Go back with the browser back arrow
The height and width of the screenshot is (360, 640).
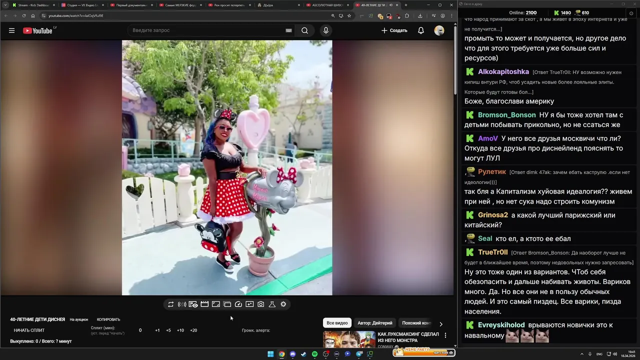tap(6, 15)
